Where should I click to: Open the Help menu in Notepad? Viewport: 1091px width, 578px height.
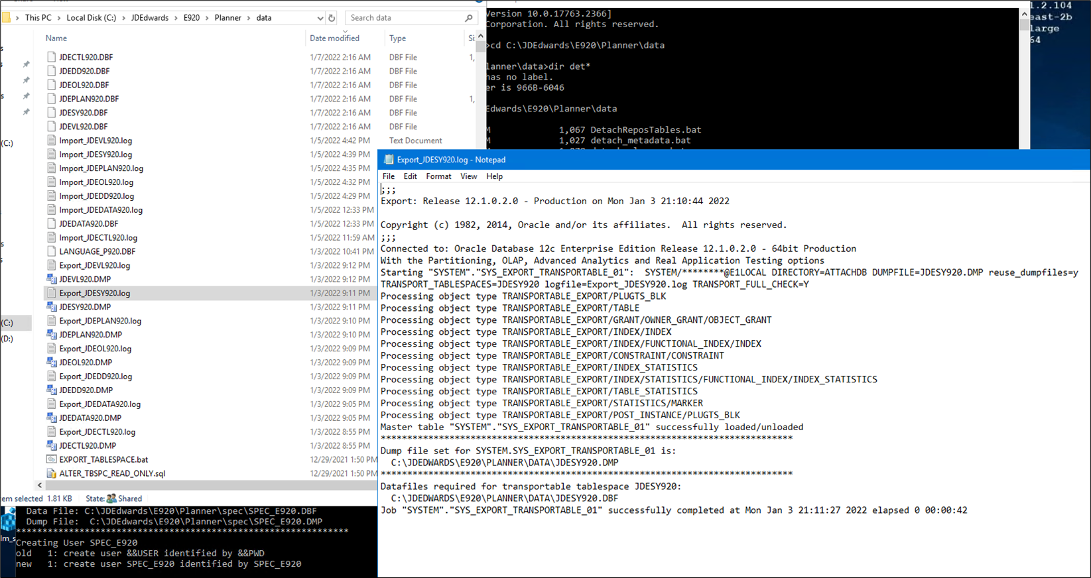[x=494, y=176]
